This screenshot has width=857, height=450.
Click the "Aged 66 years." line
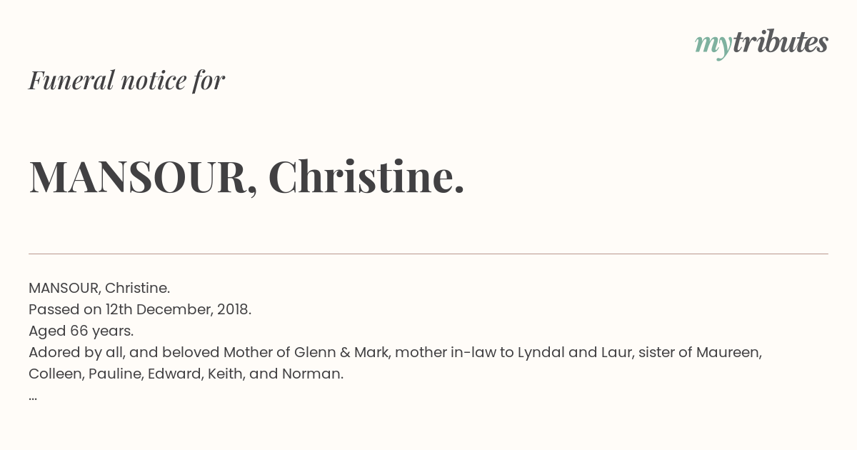[x=81, y=331]
